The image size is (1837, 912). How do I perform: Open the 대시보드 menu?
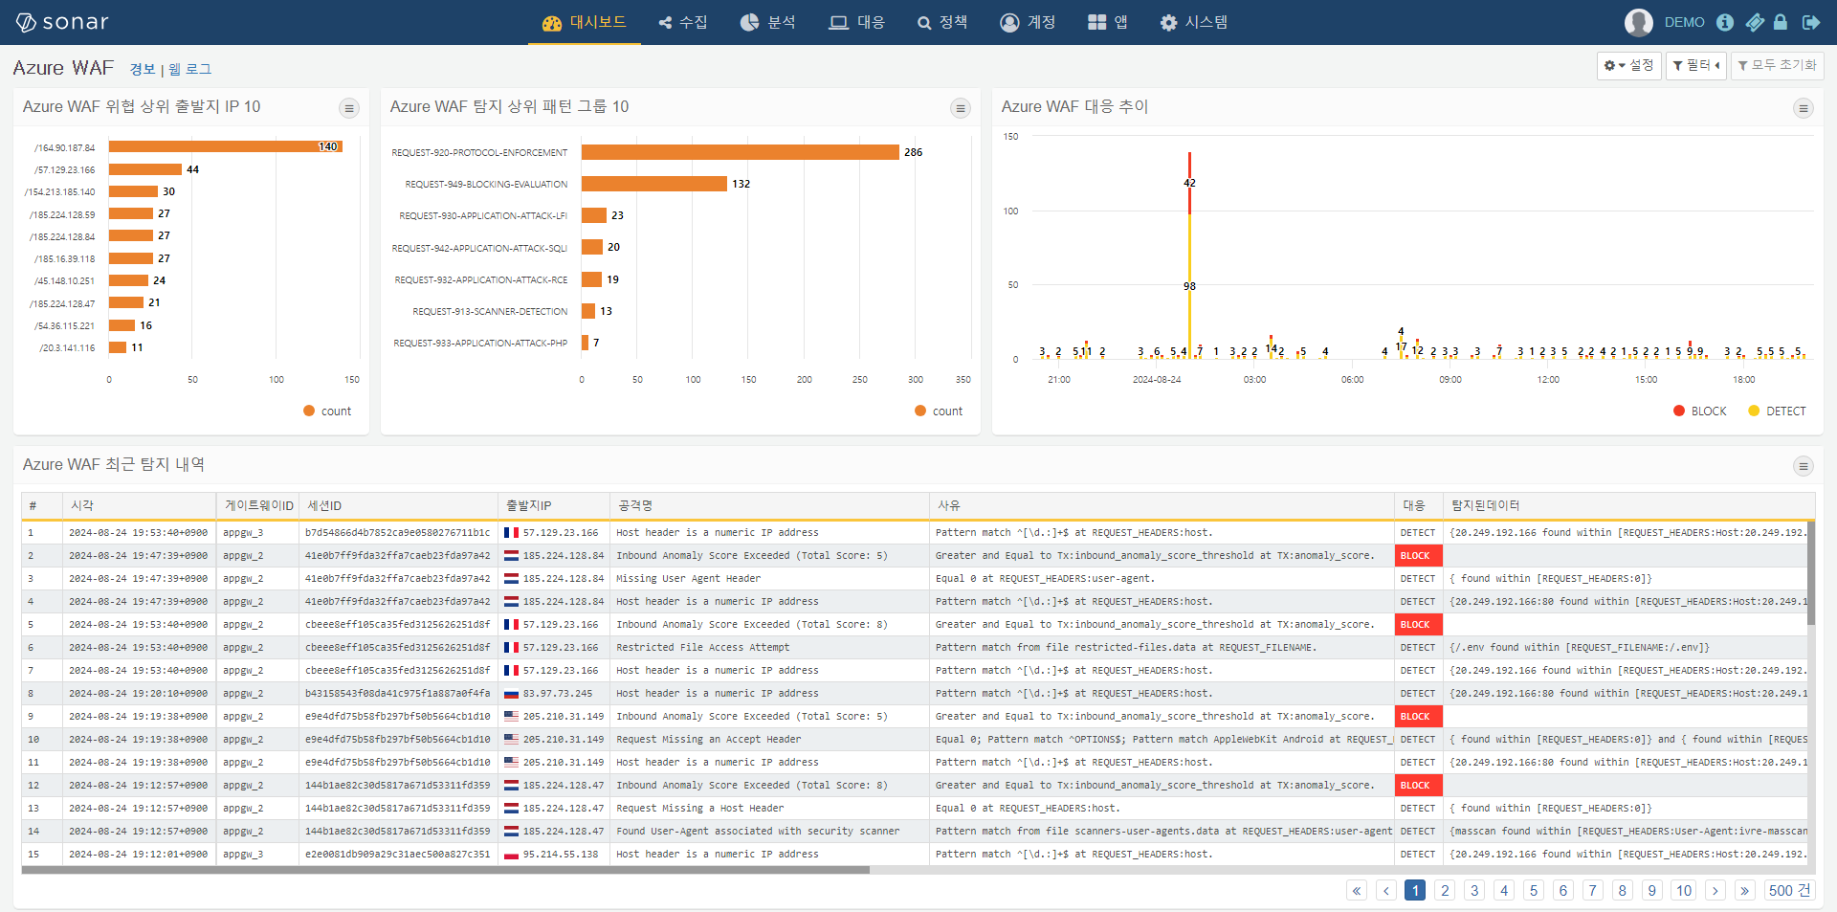click(584, 22)
